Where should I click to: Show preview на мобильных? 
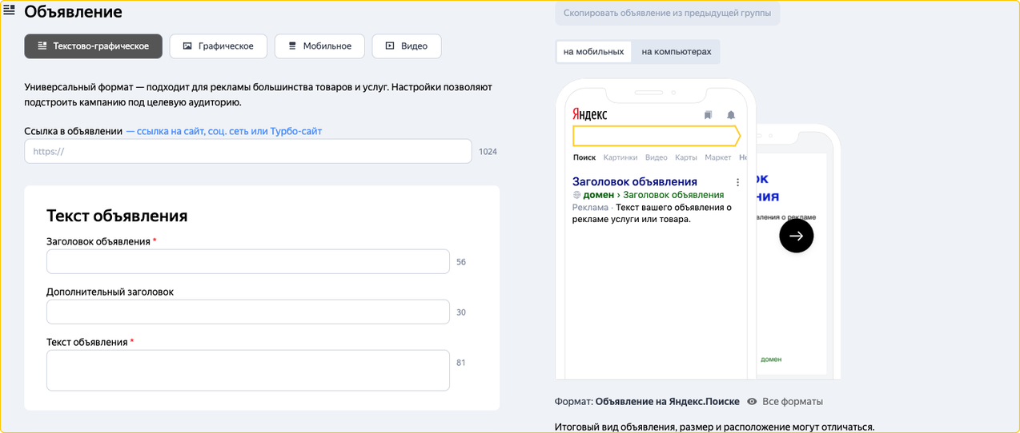click(x=593, y=52)
